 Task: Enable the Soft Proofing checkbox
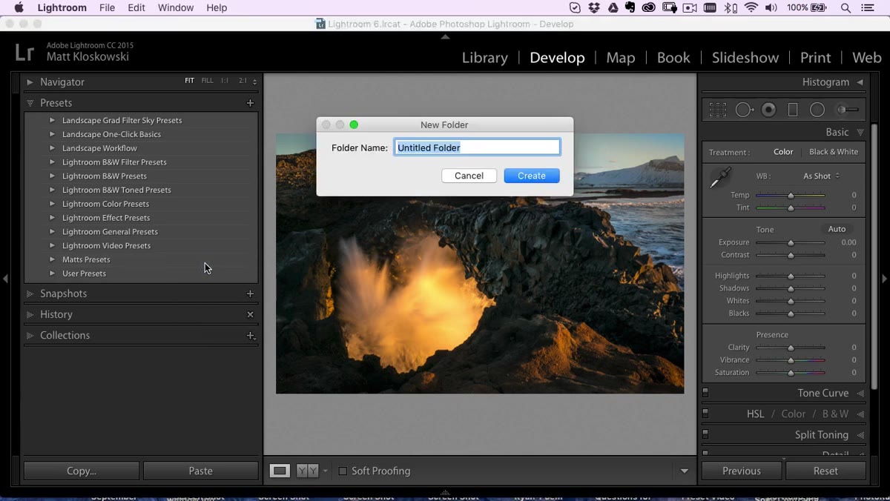point(343,471)
